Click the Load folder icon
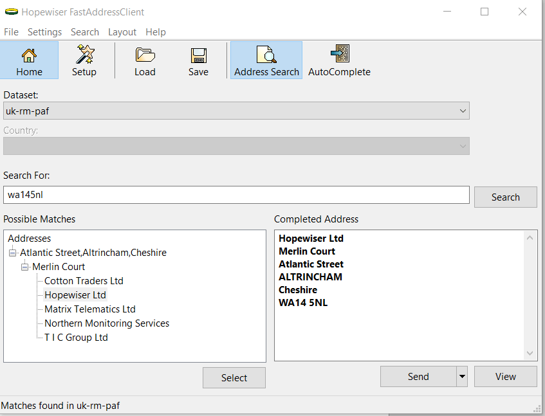Viewport: 545px width, 416px height. [145, 60]
